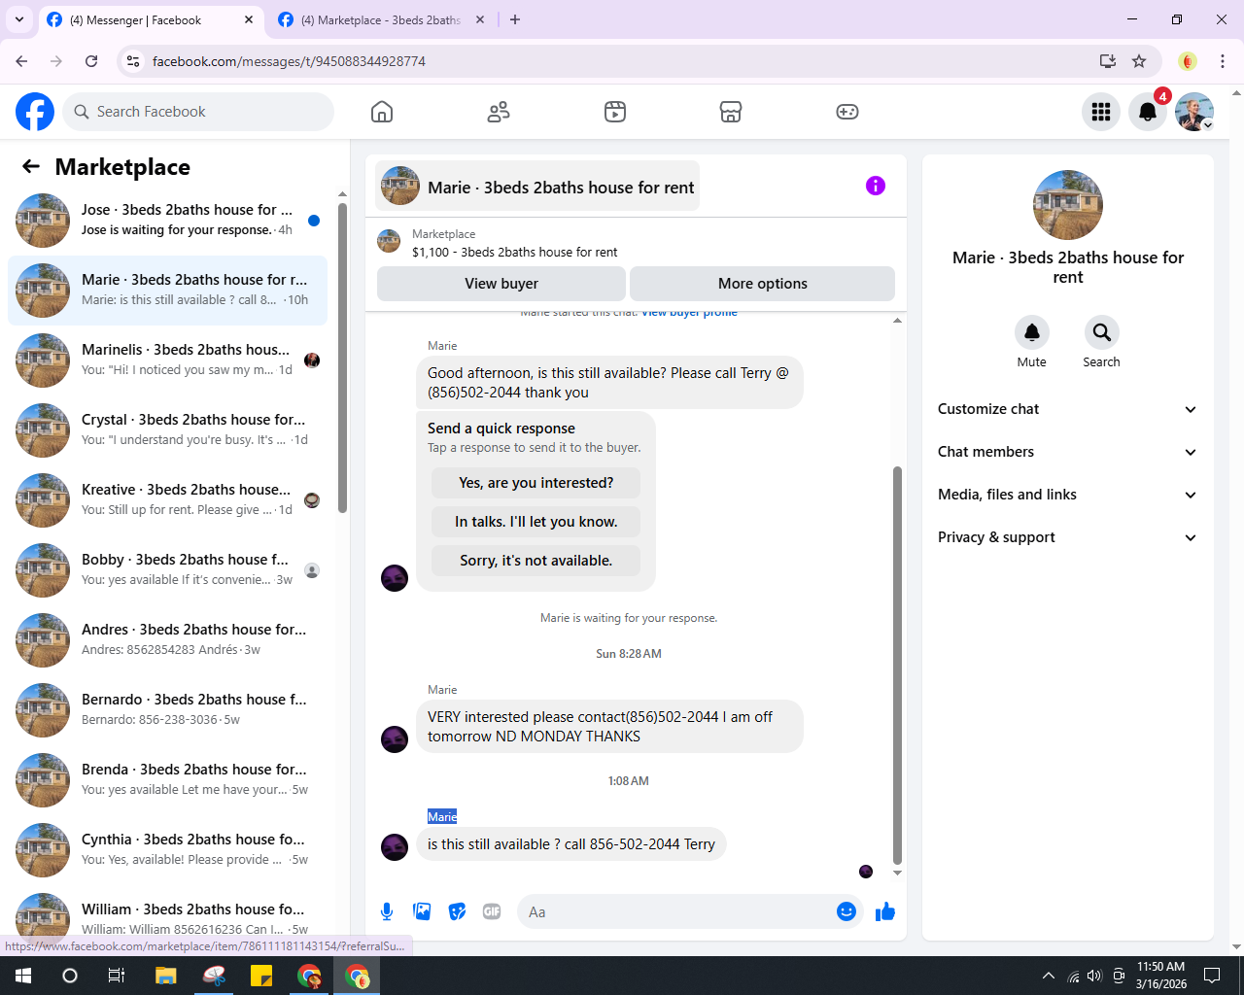The width and height of the screenshot is (1244, 995).
Task: Install app icon in address bar
Action: (x=1108, y=61)
